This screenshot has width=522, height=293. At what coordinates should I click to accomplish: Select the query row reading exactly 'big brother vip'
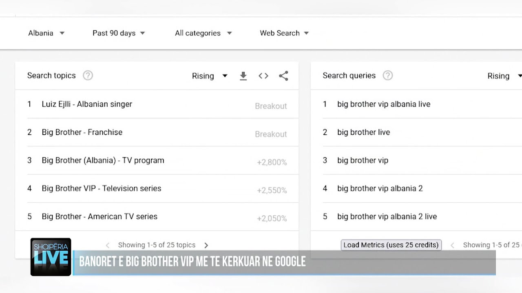[363, 160]
